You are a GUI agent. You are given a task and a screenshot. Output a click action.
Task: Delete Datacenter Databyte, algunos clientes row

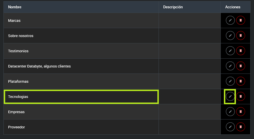[241, 66]
